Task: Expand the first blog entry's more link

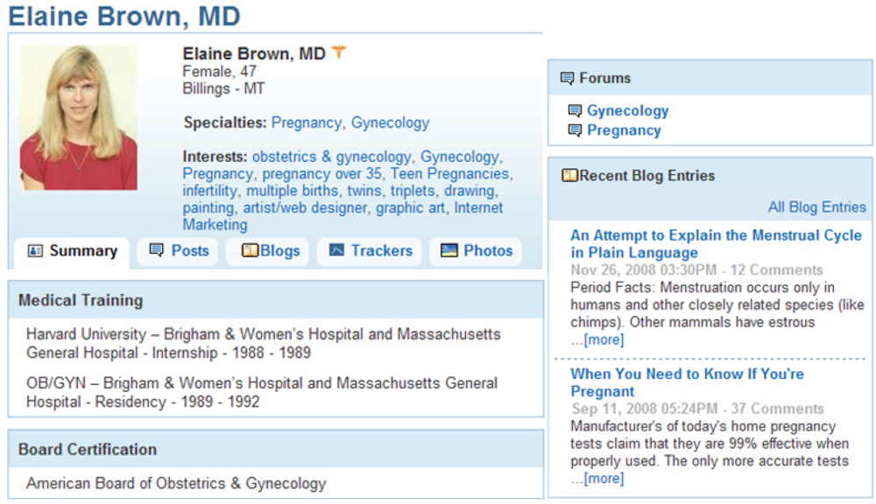Action: (604, 339)
